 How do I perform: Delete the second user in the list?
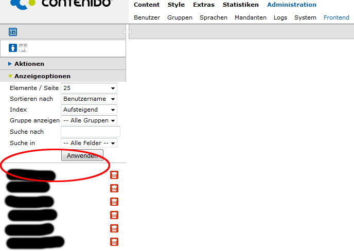(x=114, y=188)
